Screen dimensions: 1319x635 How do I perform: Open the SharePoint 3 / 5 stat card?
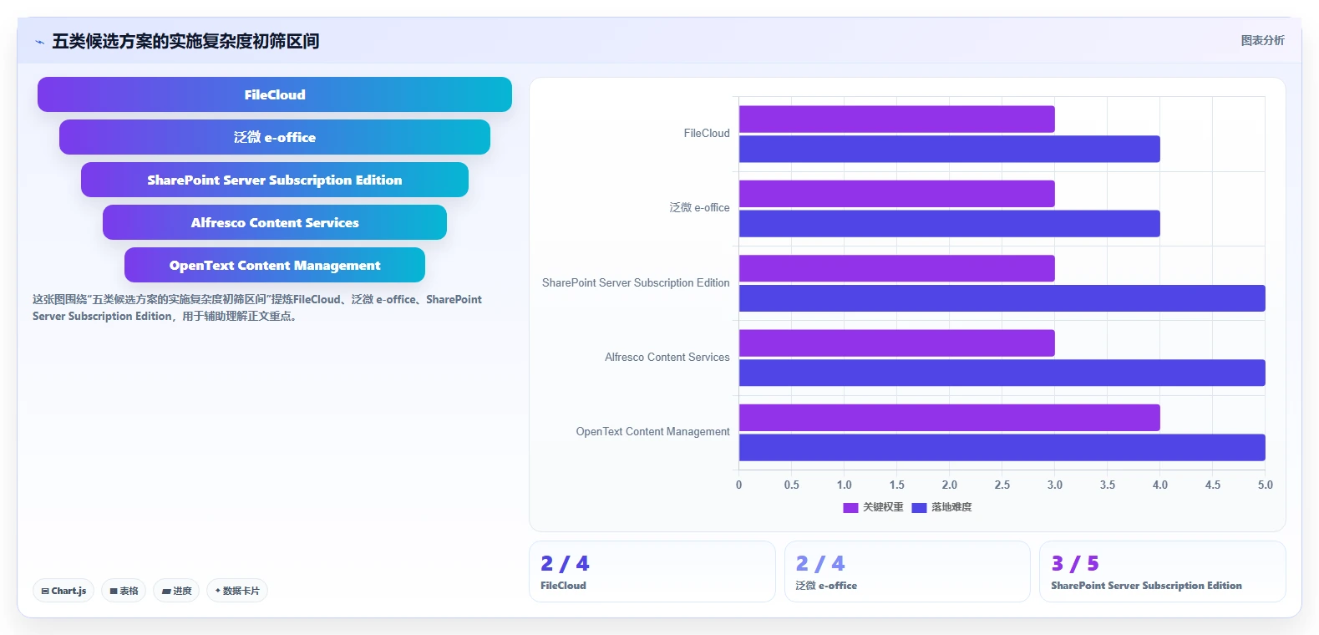click(1163, 571)
